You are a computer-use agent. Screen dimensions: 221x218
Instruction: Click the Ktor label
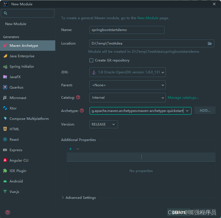point(13,108)
